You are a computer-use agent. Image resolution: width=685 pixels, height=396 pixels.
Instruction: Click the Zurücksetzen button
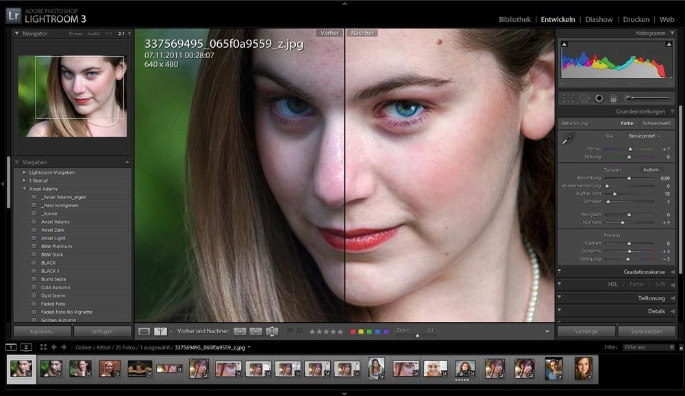pyautogui.click(x=647, y=332)
